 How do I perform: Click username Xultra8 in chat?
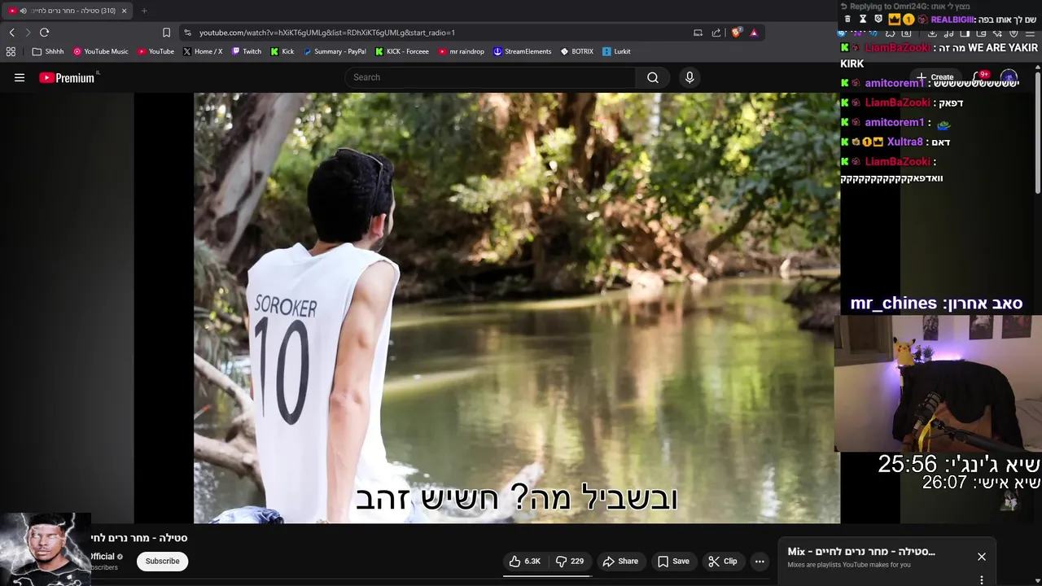904,142
